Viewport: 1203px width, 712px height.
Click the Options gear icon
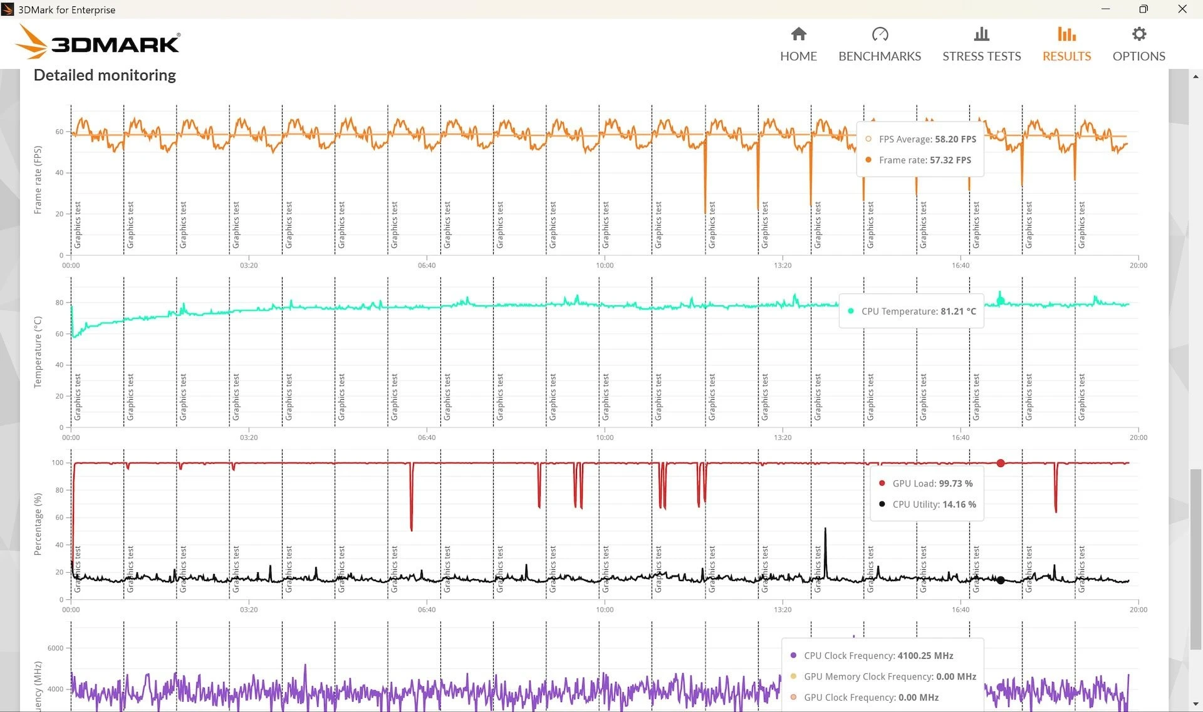click(x=1138, y=34)
